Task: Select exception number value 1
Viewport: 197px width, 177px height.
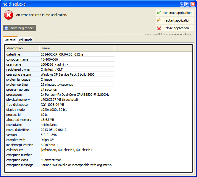Action: pyautogui.click(x=42, y=155)
